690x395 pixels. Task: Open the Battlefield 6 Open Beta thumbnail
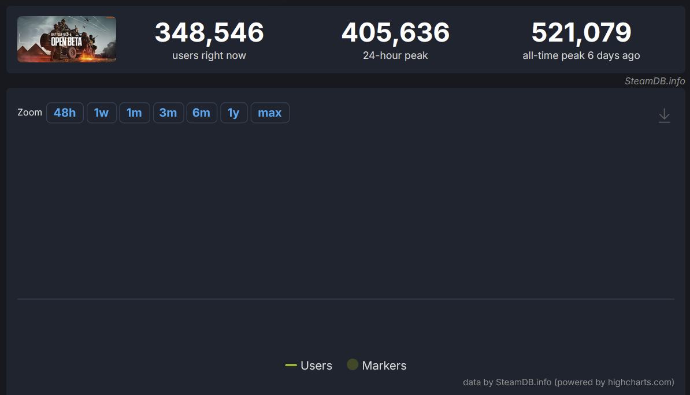click(x=67, y=39)
